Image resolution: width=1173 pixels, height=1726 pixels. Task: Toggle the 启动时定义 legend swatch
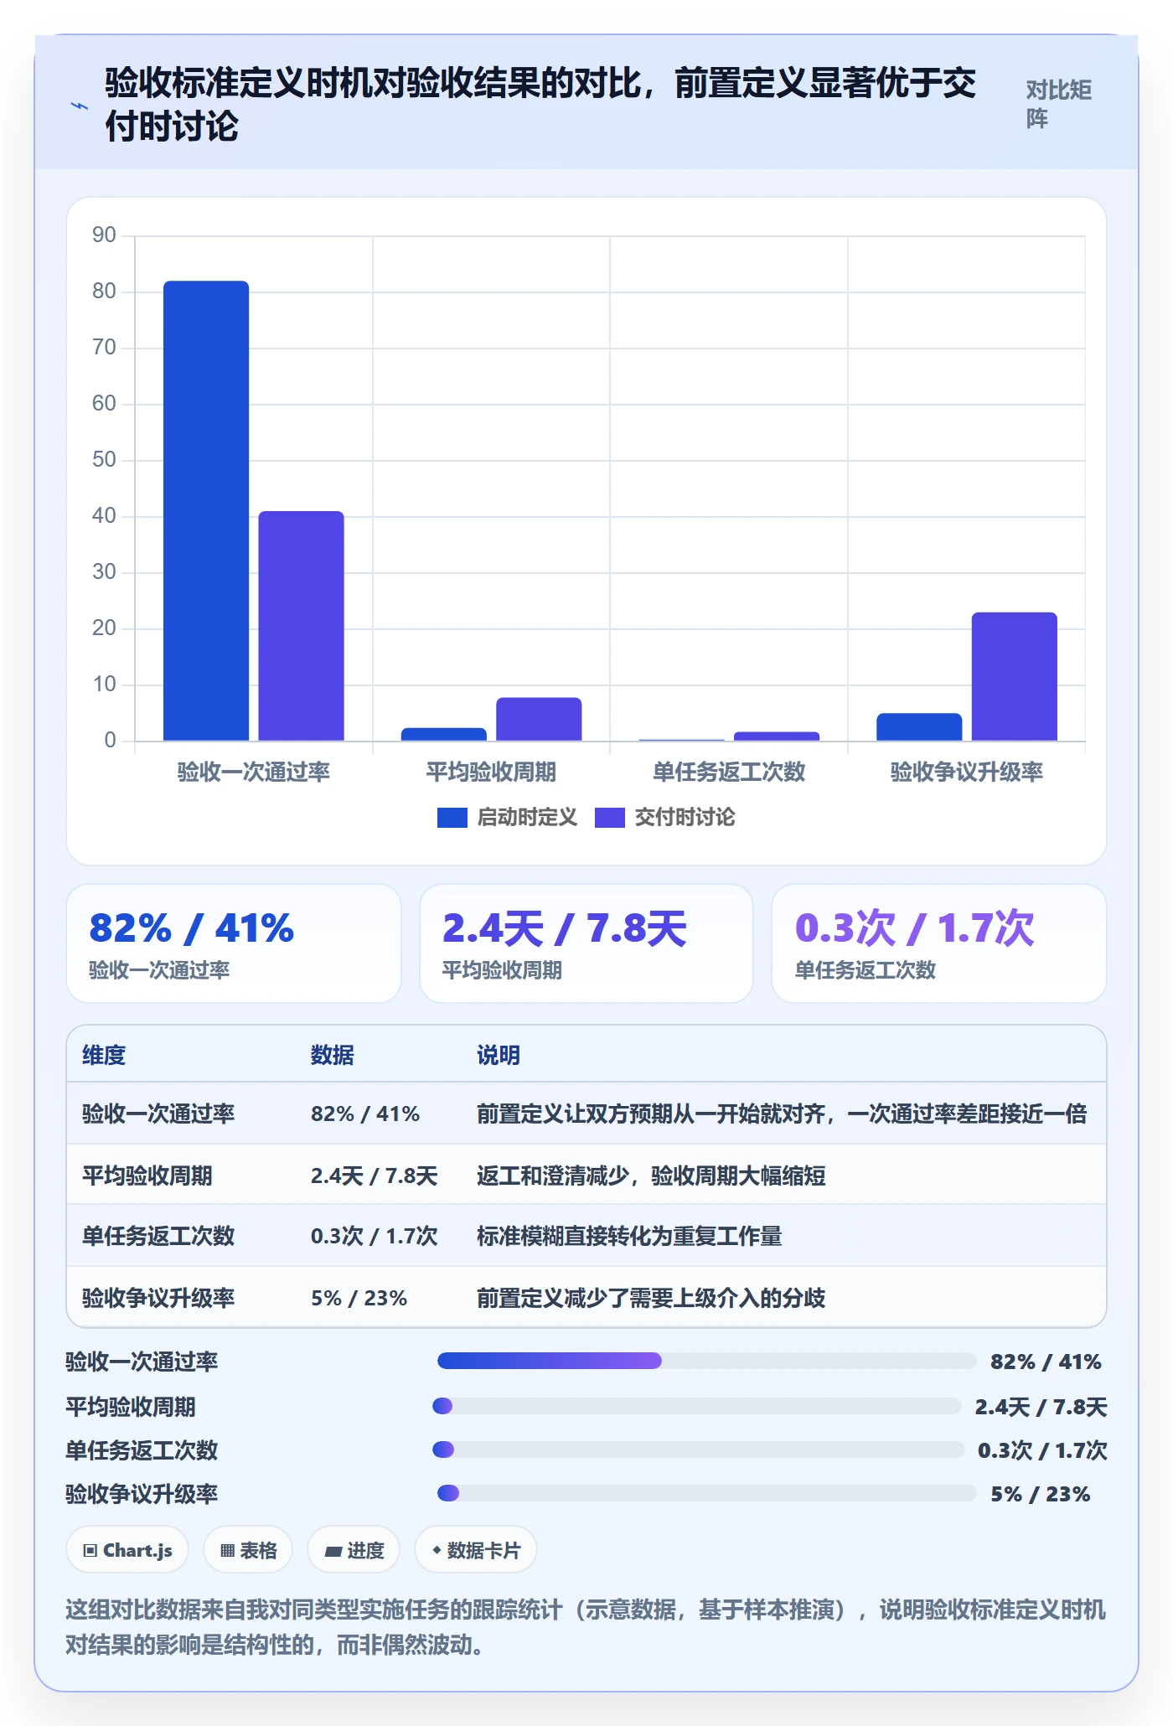pos(452,818)
